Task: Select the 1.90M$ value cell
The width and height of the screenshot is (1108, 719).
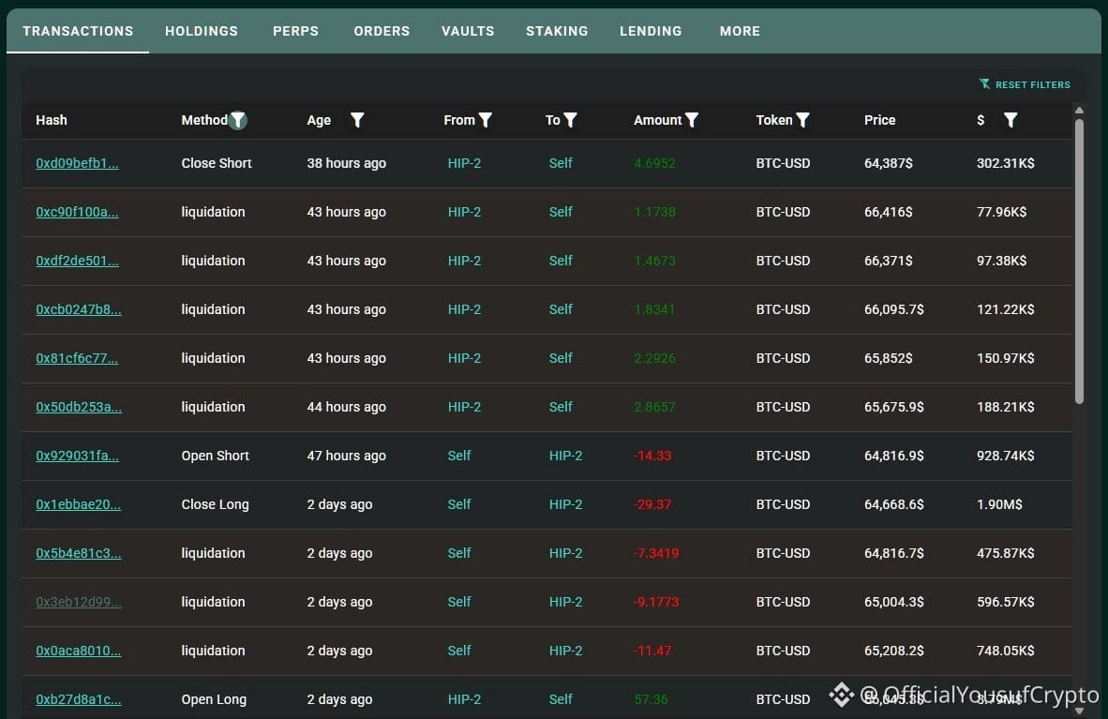Action: (x=999, y=504)
